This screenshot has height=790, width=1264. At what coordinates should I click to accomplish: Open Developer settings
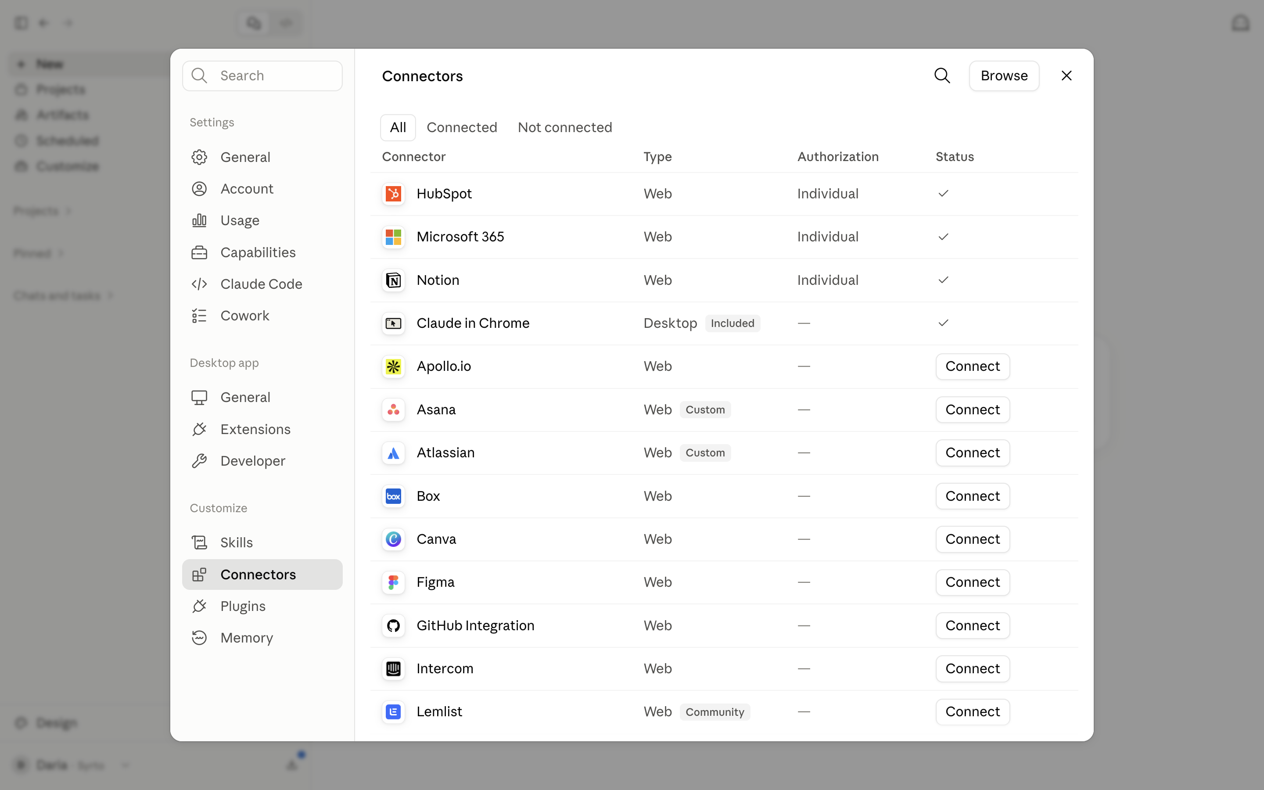[262, 461]
